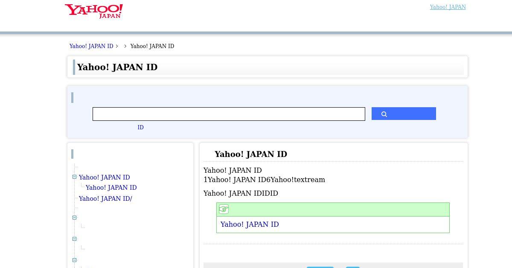
Task: Open the Yahoo! JAPAN ID breadcrumb link
Action: pyautogui.click(x=91, y=46)
